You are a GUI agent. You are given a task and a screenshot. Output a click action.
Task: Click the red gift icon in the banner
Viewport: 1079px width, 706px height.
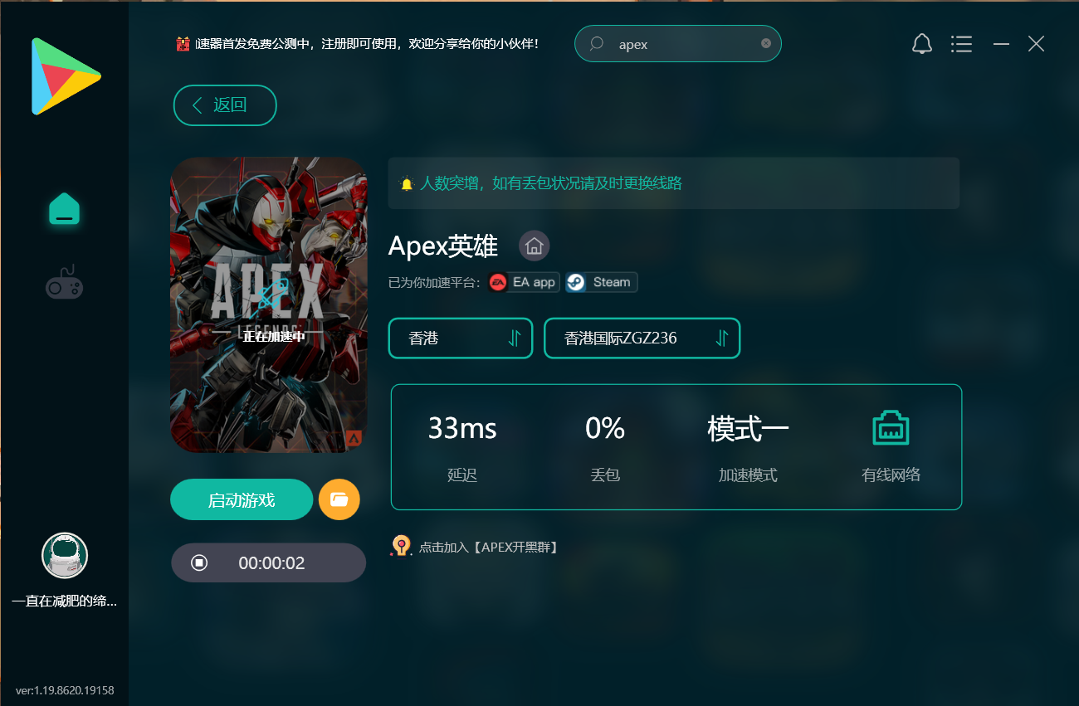[x=183, y=43]
